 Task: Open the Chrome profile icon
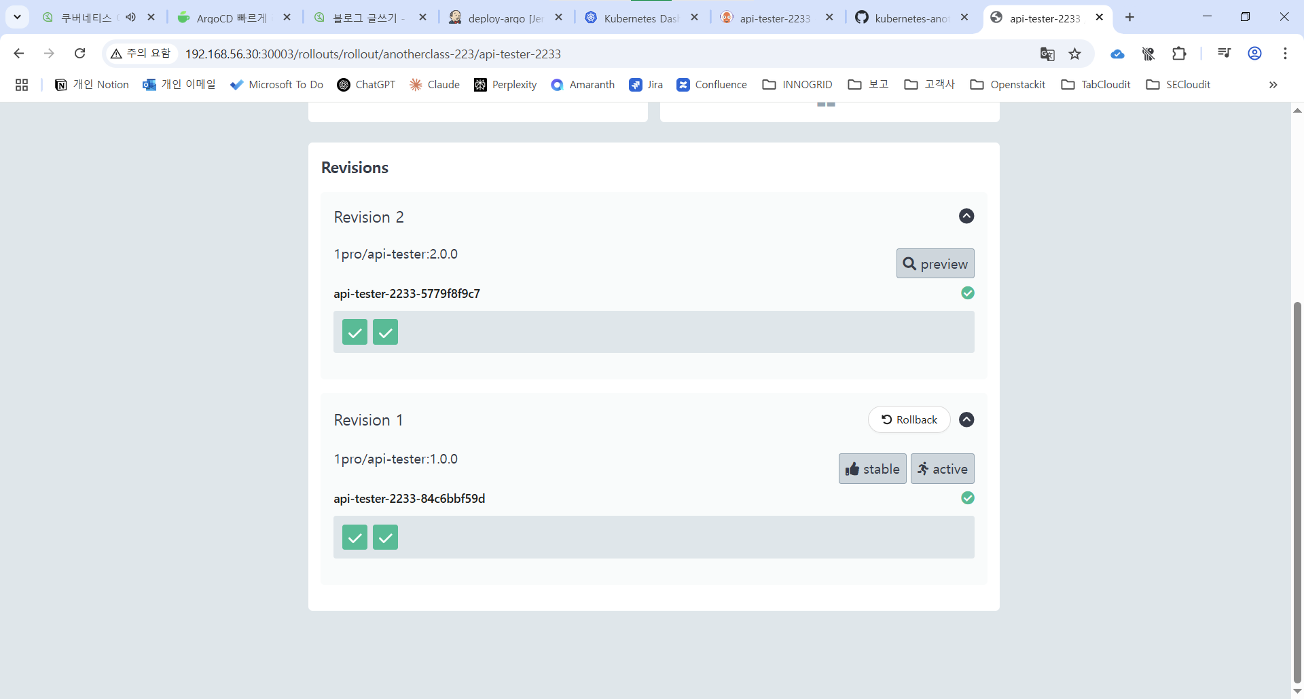tap(1255, 53)
